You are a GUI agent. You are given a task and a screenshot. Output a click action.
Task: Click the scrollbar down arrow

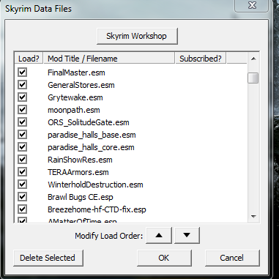253,217
